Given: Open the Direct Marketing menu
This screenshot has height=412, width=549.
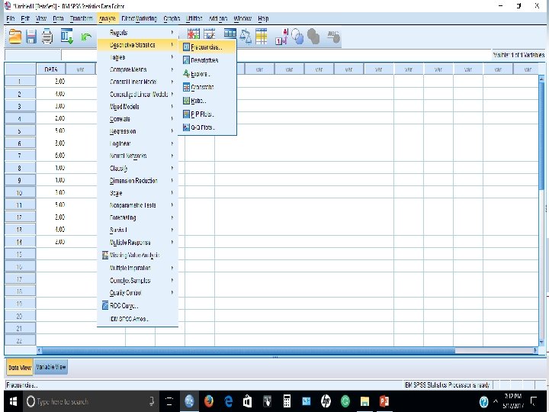Looking at the screenshot, I should point(139,18).
